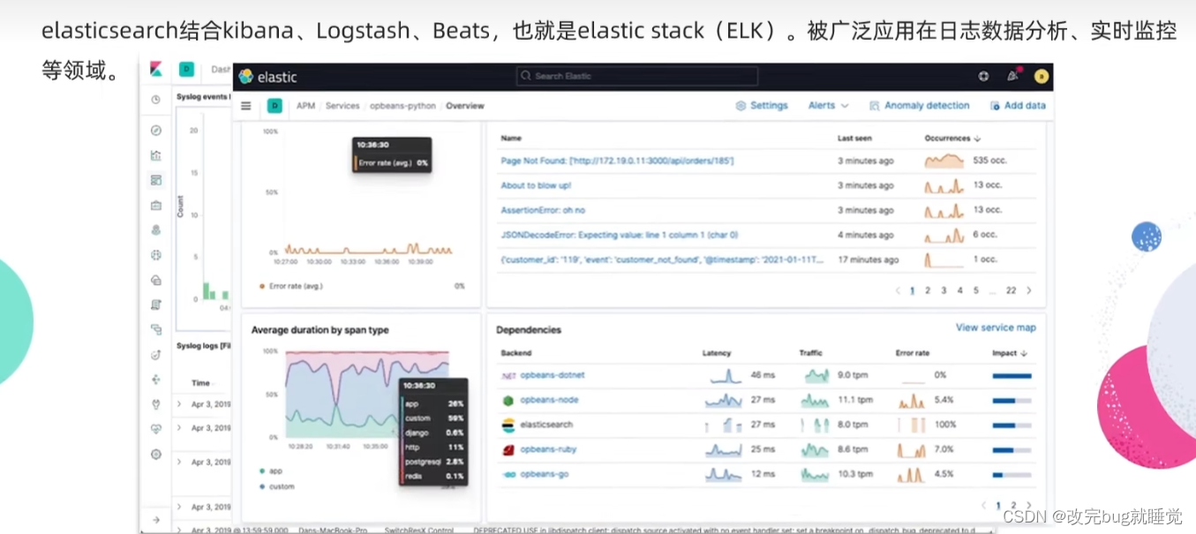The height and width of the screenshot is (534, 1196).
Task: Click the D space avatar in back Kibana window
Action: pos(186,69)
